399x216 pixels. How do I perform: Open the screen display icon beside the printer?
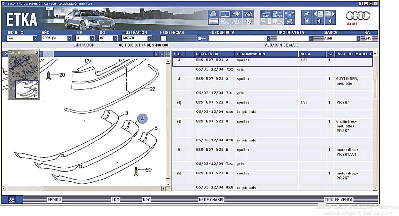click(225, 14)
